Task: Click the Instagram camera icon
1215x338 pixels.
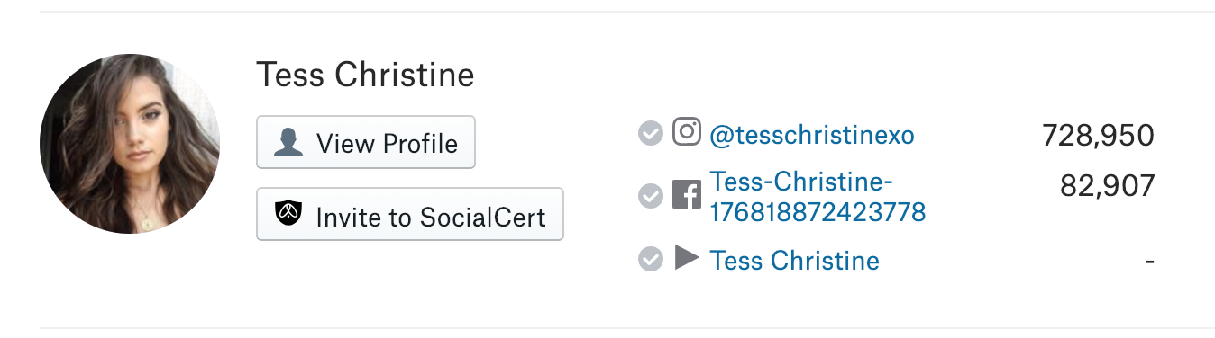Action: pos(687,132)
